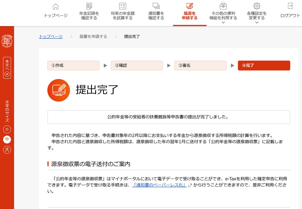Click the briefcase icon for その他の便利機能
302x209 pixels.
pyautogui.click(x=223, y=6)
